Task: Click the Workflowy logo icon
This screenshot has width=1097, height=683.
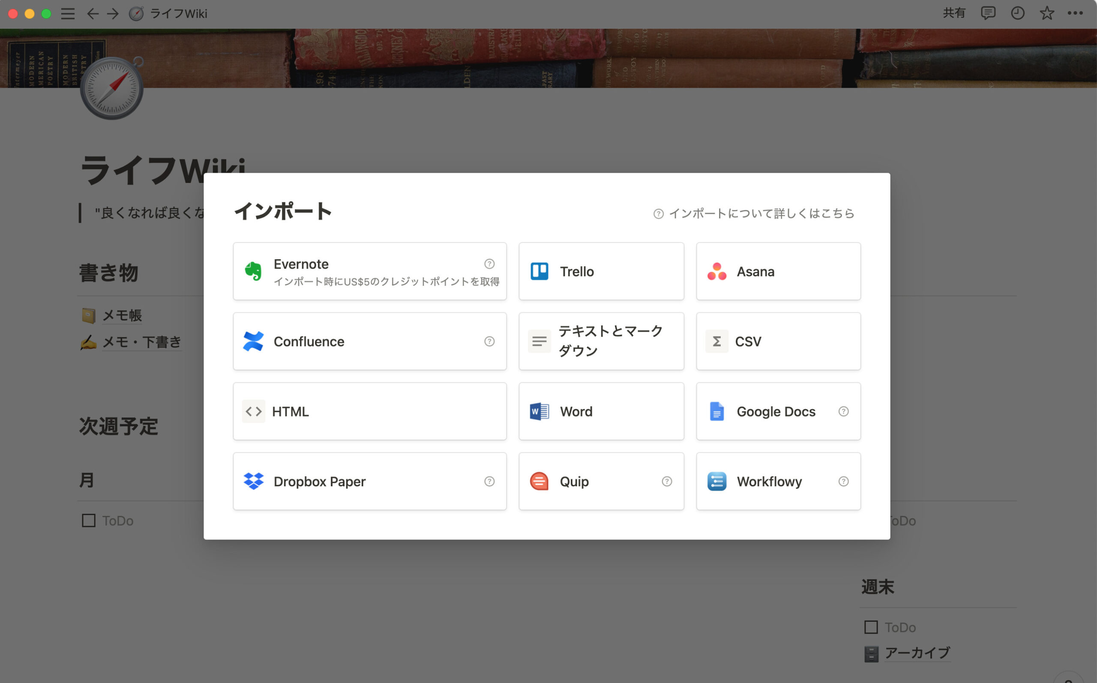Action: click(717, 481)
